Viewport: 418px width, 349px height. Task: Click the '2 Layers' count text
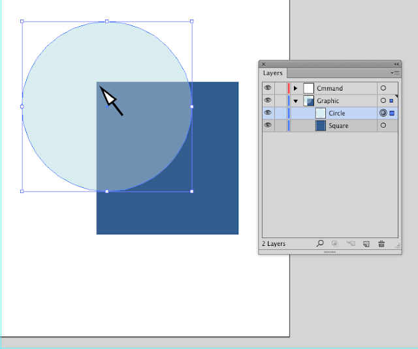click(274, 244)
